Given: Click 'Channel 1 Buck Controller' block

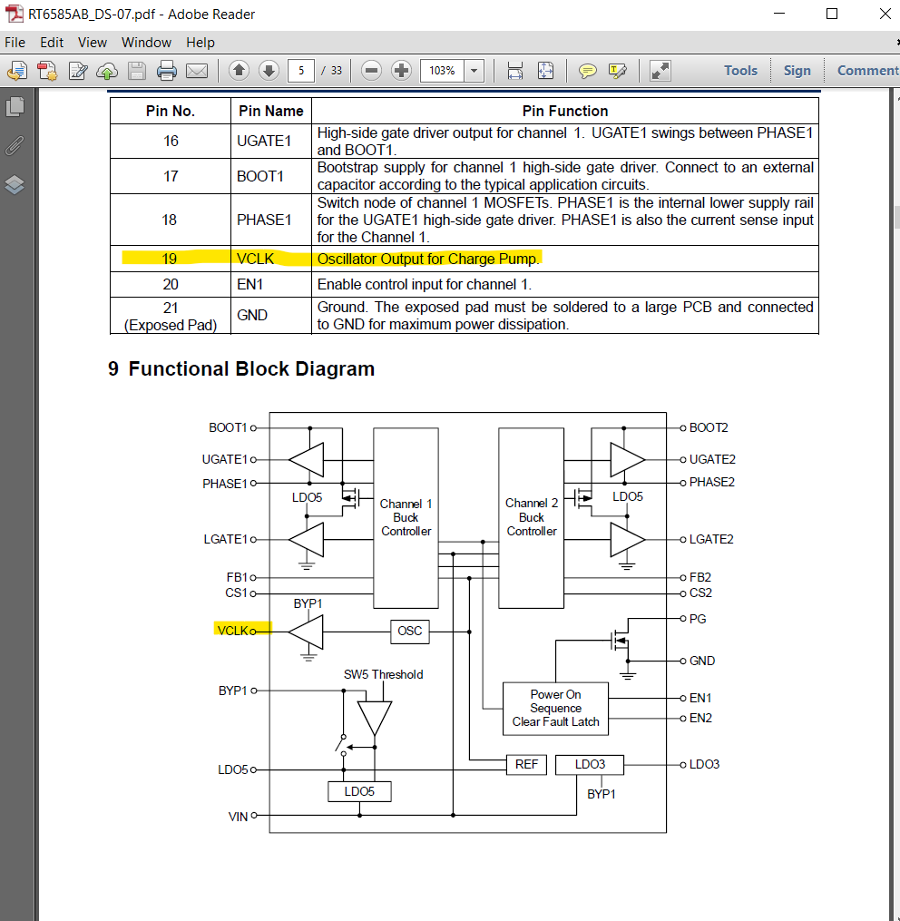Looking at the screenshot, I should tap(406, 517).
